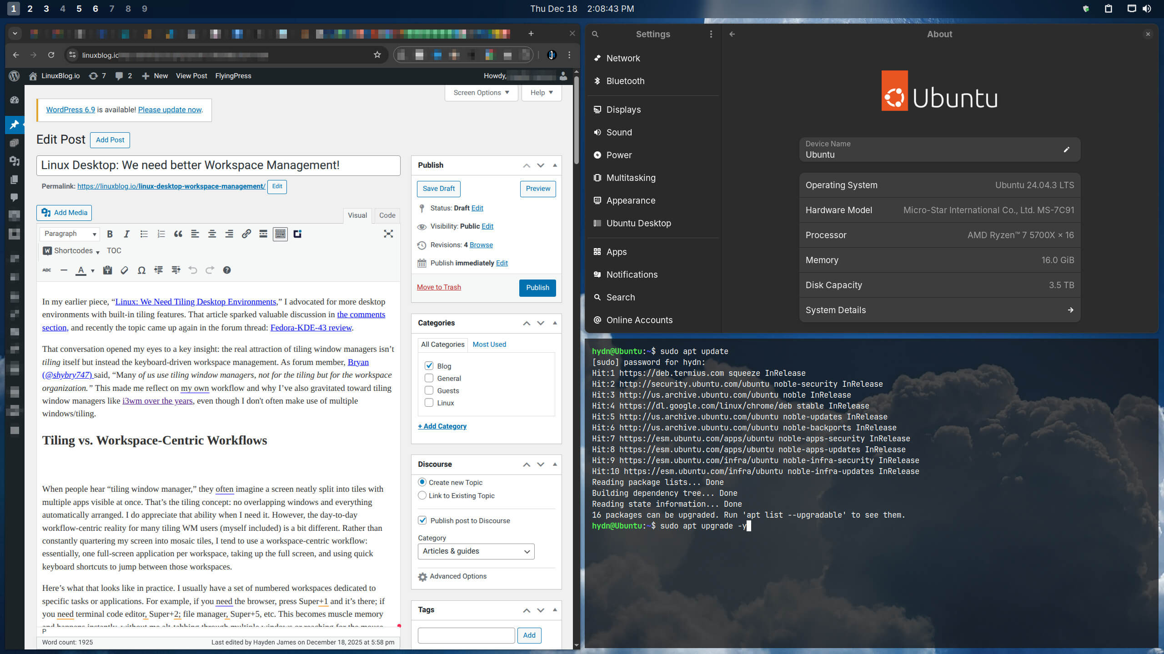The image size is (1164, 654).
Task: Open the special character omega tool
Action: click(141, 270)
